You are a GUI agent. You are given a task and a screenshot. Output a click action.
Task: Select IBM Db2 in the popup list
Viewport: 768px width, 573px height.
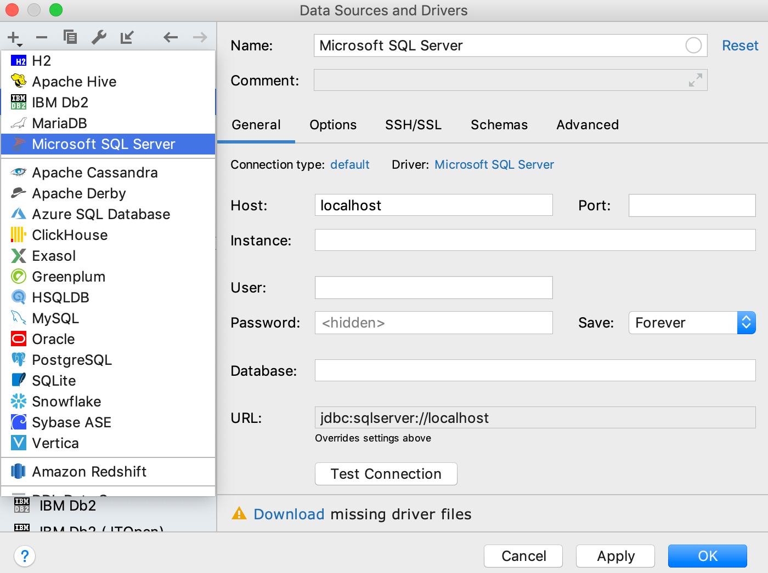[x=108, y=102]
